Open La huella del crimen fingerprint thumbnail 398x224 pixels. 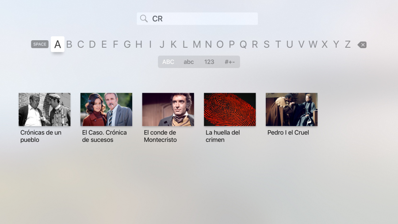[x=230, y=109]
